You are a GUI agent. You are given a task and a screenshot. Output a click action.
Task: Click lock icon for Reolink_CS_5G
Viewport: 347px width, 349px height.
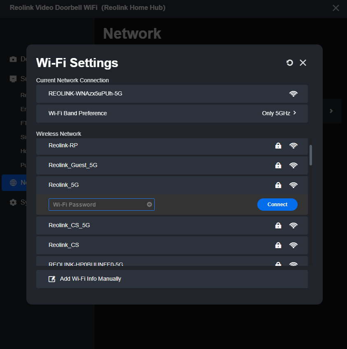coord(278,226)
